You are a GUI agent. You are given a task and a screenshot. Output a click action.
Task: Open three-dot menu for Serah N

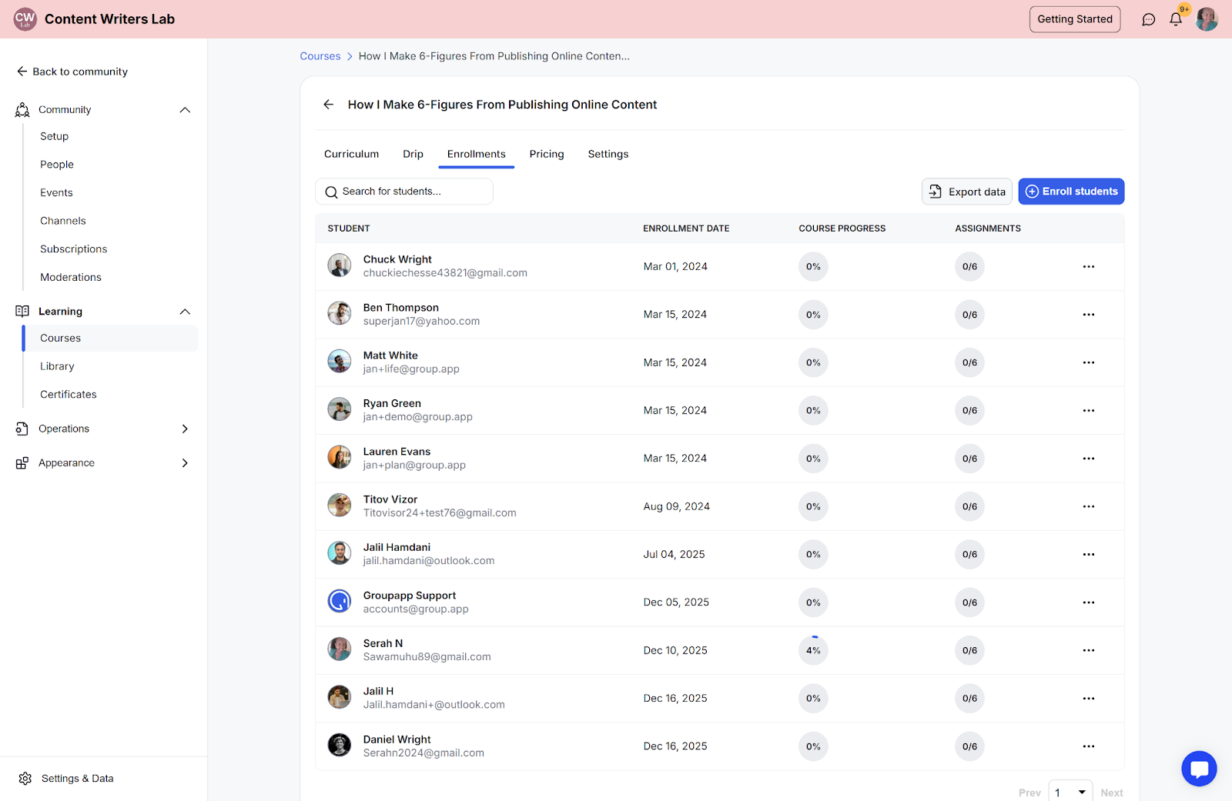click(1088, 650)
